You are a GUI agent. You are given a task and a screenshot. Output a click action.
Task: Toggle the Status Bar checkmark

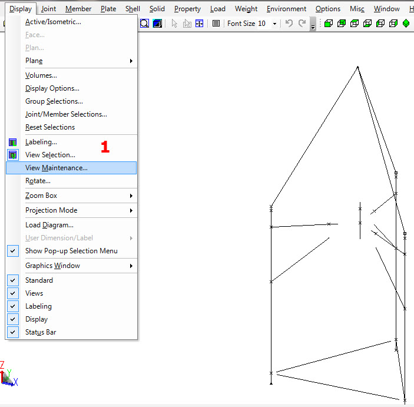[13, 332]
